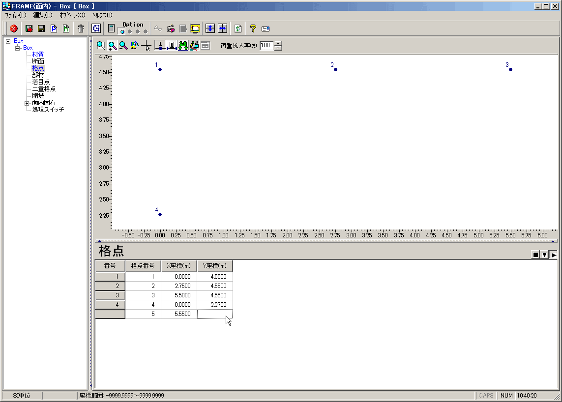562x402 pixels.
Task: Collapse the child Box tree node
Action: click(x=17, y=48)
